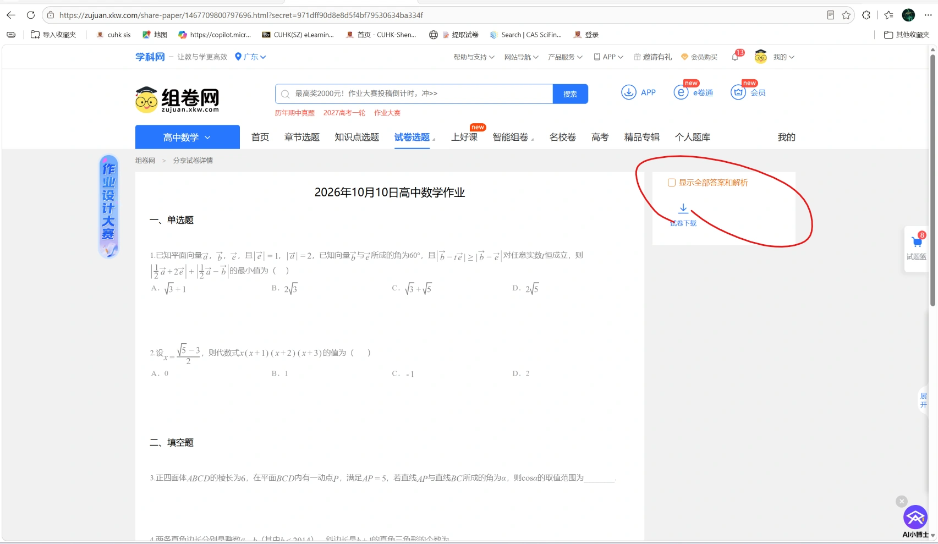Viewport: 938px width, 544px height.
Task: Click the blue 搜索 button
Action: pyautogui.click(x=570, y=94)
